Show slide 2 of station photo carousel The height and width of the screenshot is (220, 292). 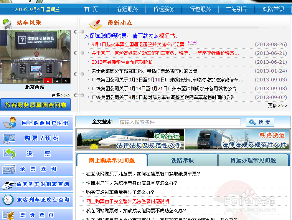[x=48, y=81]
